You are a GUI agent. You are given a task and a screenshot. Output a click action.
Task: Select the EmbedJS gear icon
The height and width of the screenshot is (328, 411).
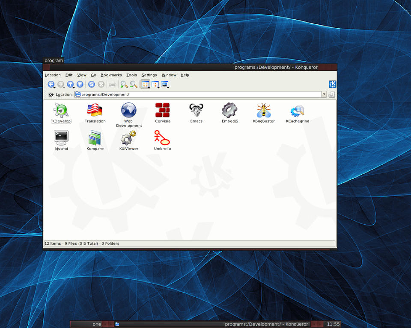[229, 110]
